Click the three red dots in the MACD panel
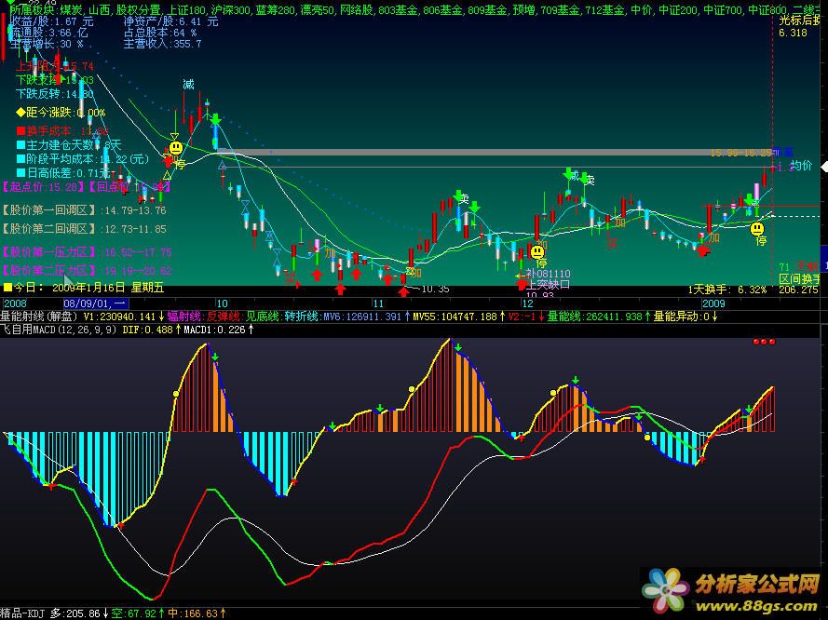Viewport: 828px width, 620px height. point(764,342)
